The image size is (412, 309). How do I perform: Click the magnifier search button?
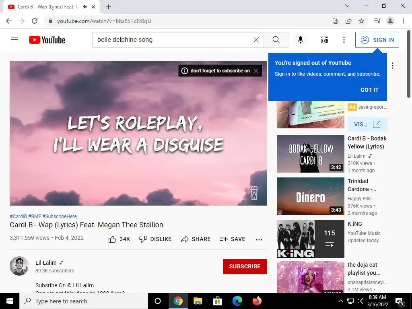point(276,40)
